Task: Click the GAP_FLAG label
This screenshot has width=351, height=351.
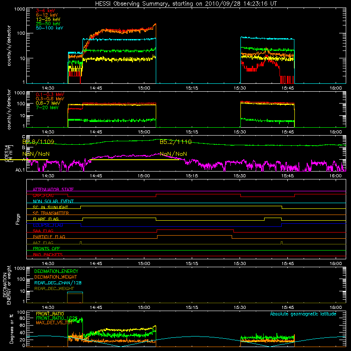Action: (x=43, y=195)
